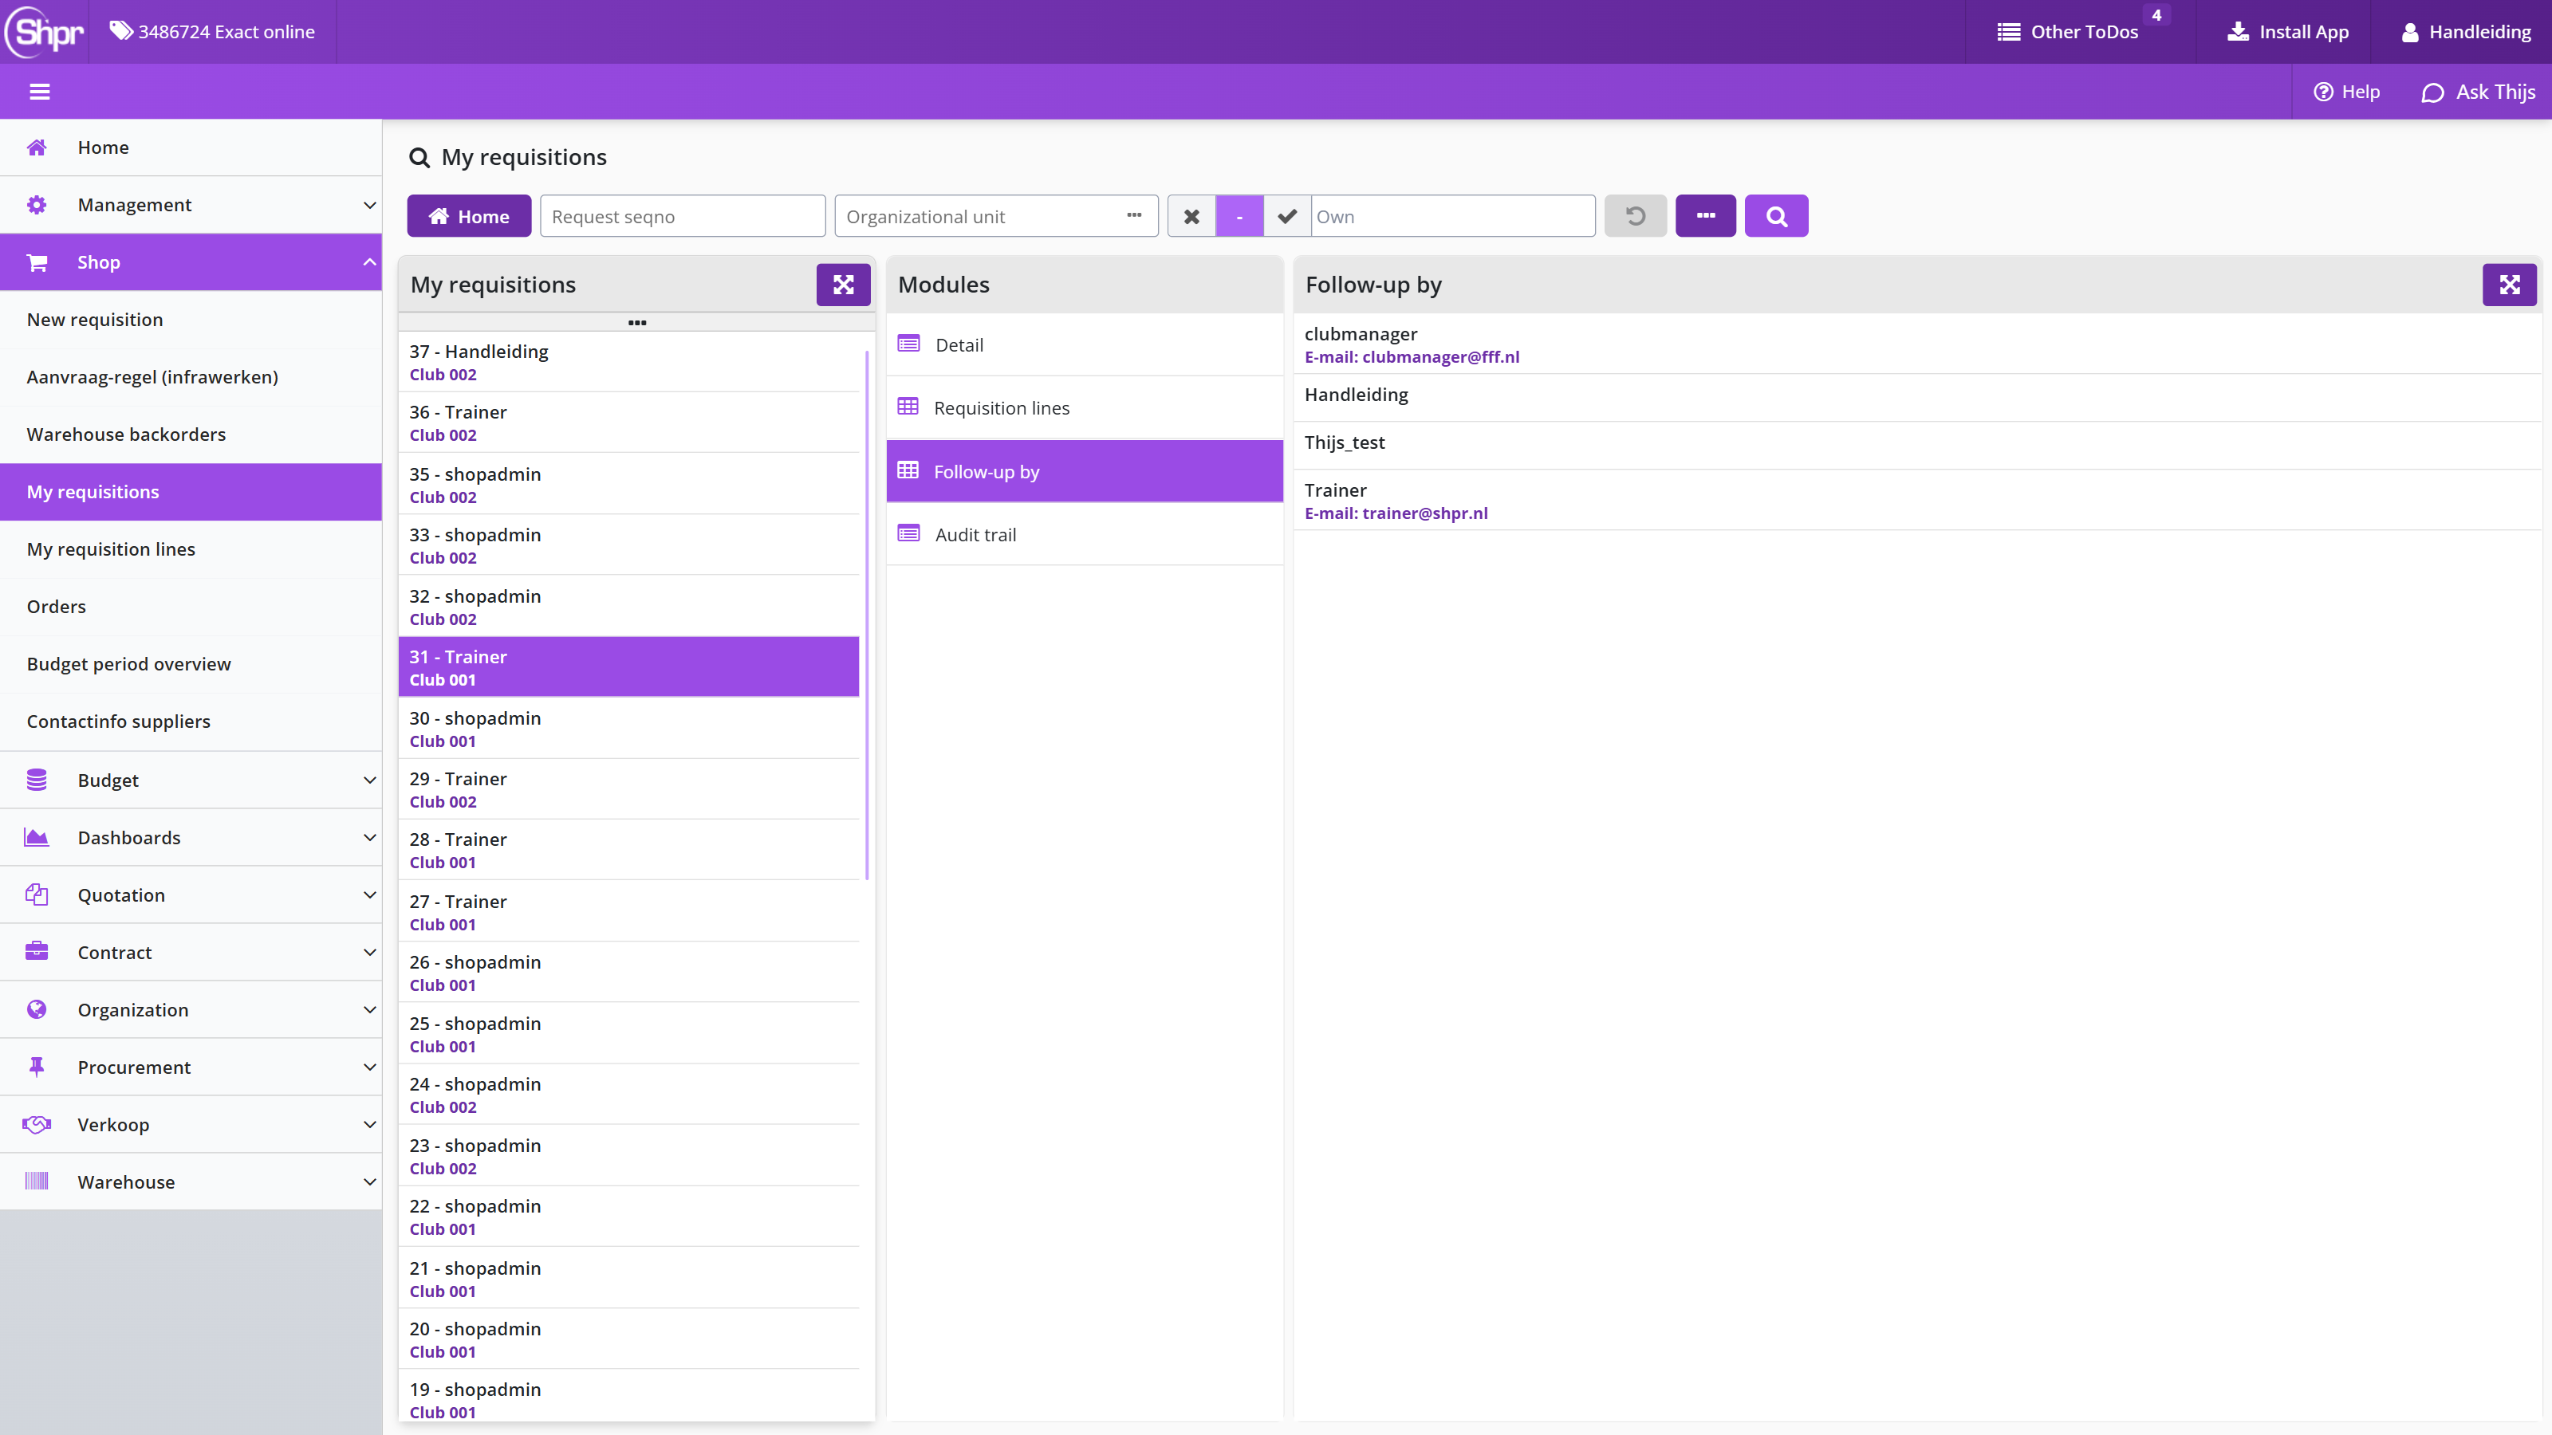The image size is (2552, 1435).
Task: Expand Follow-up by panel to fullscreen
Action: [2510, 285]
